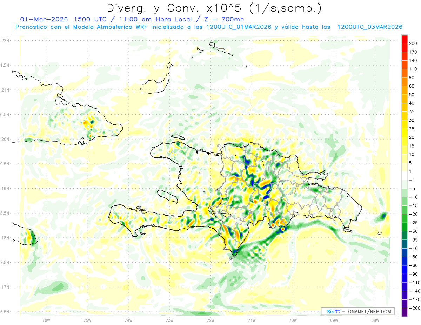Click the positive 140 color scale label
This screenshot has width=421, height=325.
click(413, 61)
